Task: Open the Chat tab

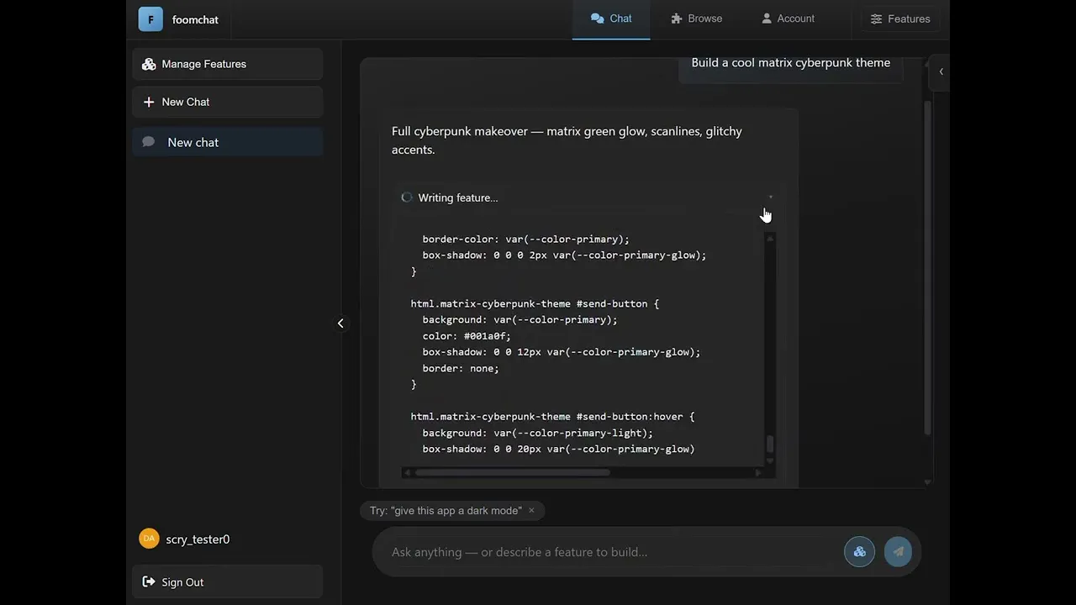Action: 611,18
